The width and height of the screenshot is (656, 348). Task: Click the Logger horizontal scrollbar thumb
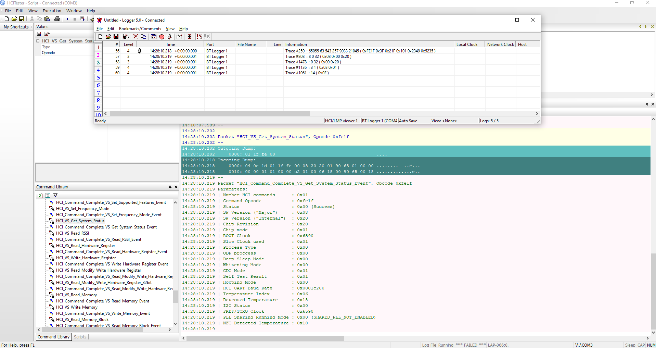210,114
